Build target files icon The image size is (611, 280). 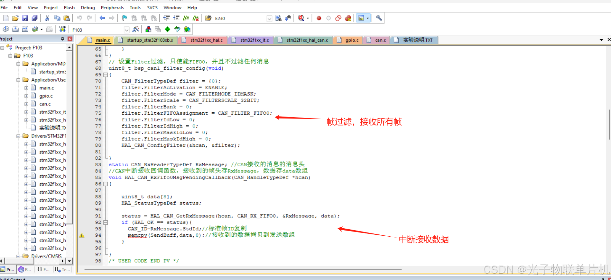[x=15, y=30]
